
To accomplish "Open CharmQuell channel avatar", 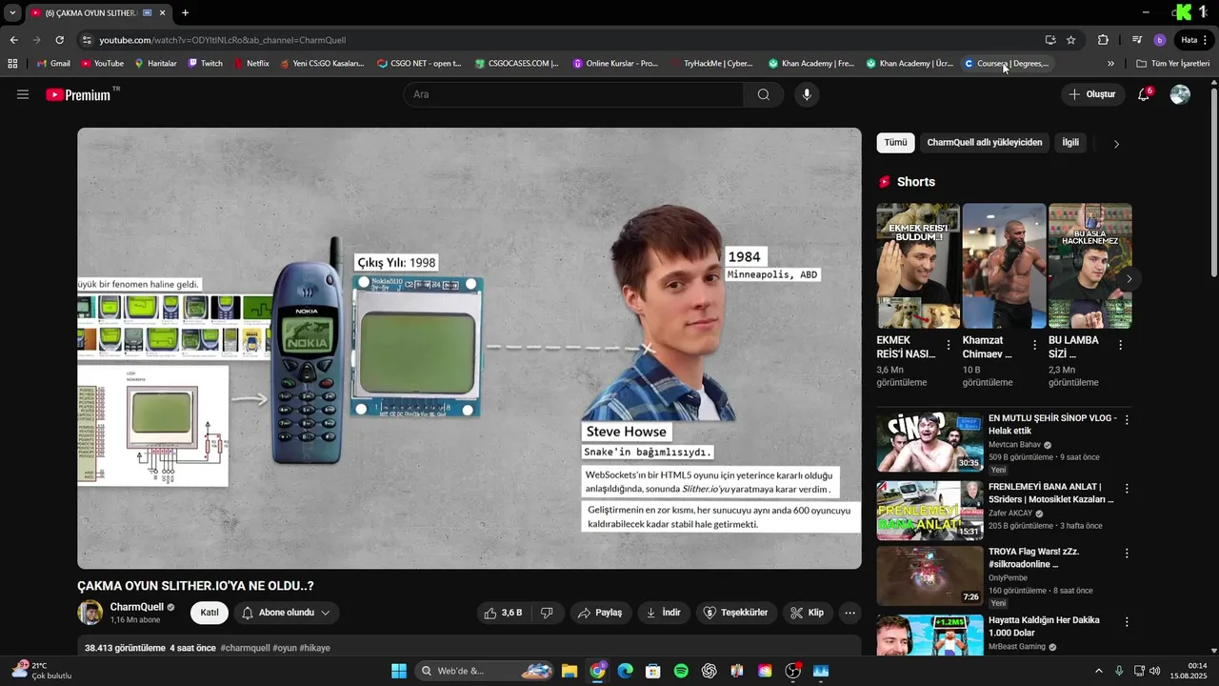I will pos(90,613).
